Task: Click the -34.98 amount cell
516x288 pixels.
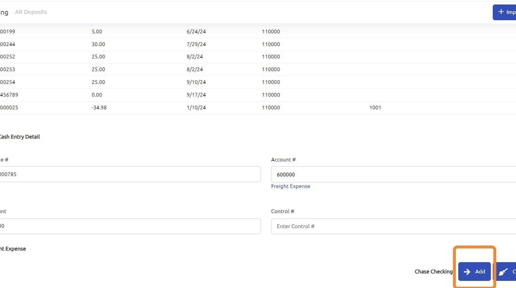Action: [99, 108]
